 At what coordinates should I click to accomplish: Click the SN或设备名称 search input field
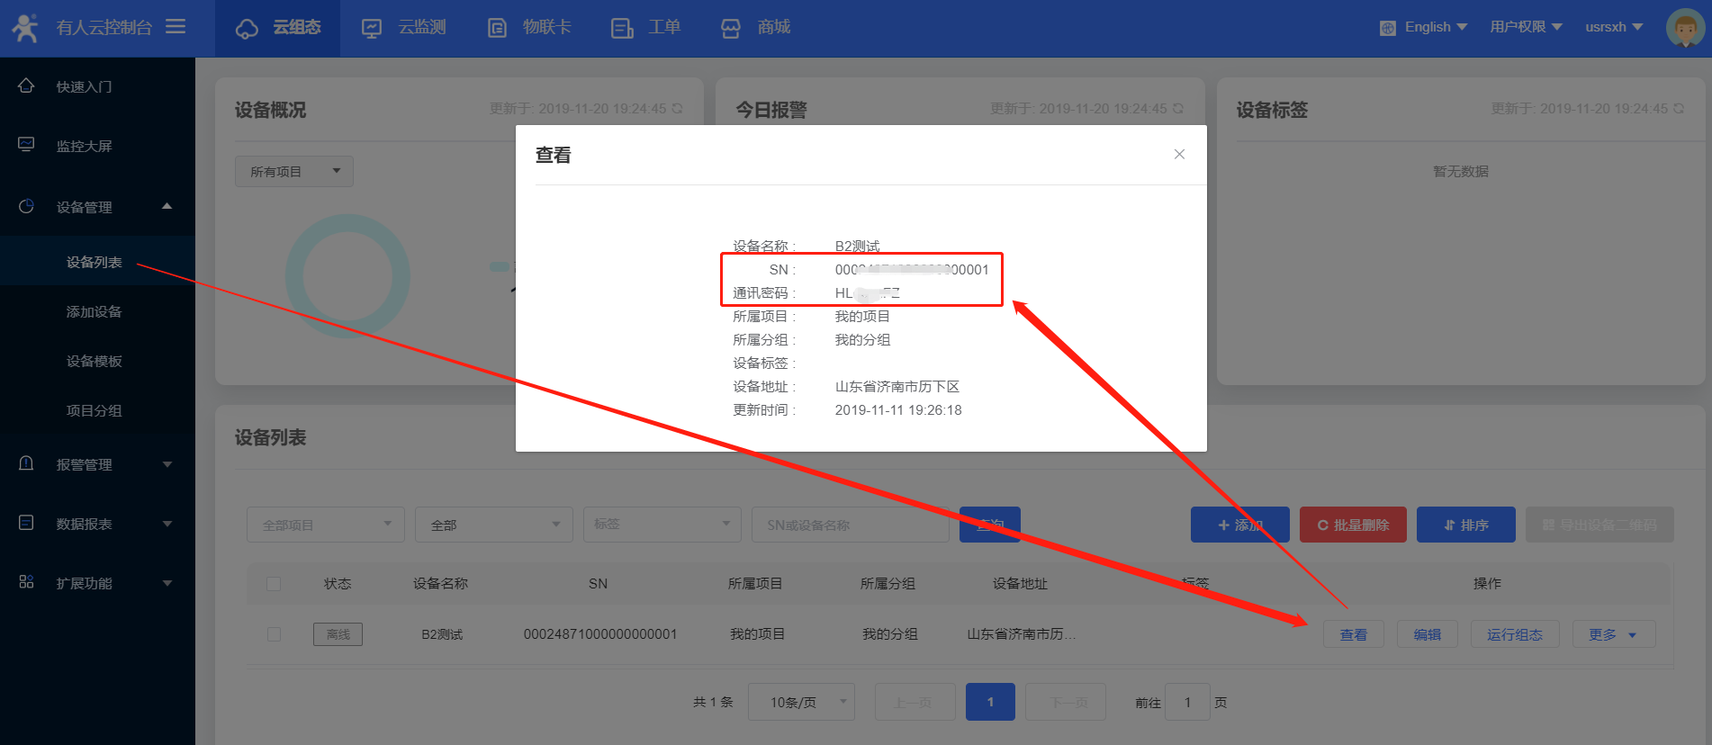point(850,525)
